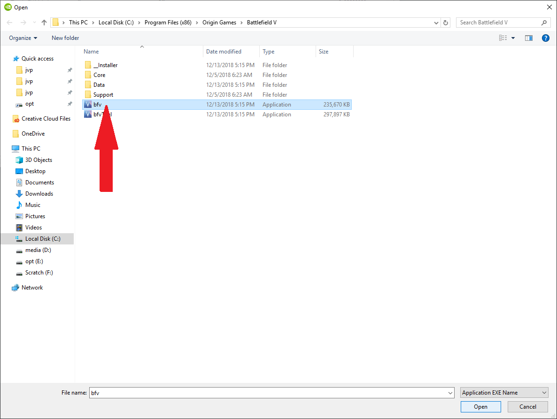Open the Scratch (F:) drive
The width and height of the screenshot is (557, 419).
pyautogui.click(x=39, y=273)
